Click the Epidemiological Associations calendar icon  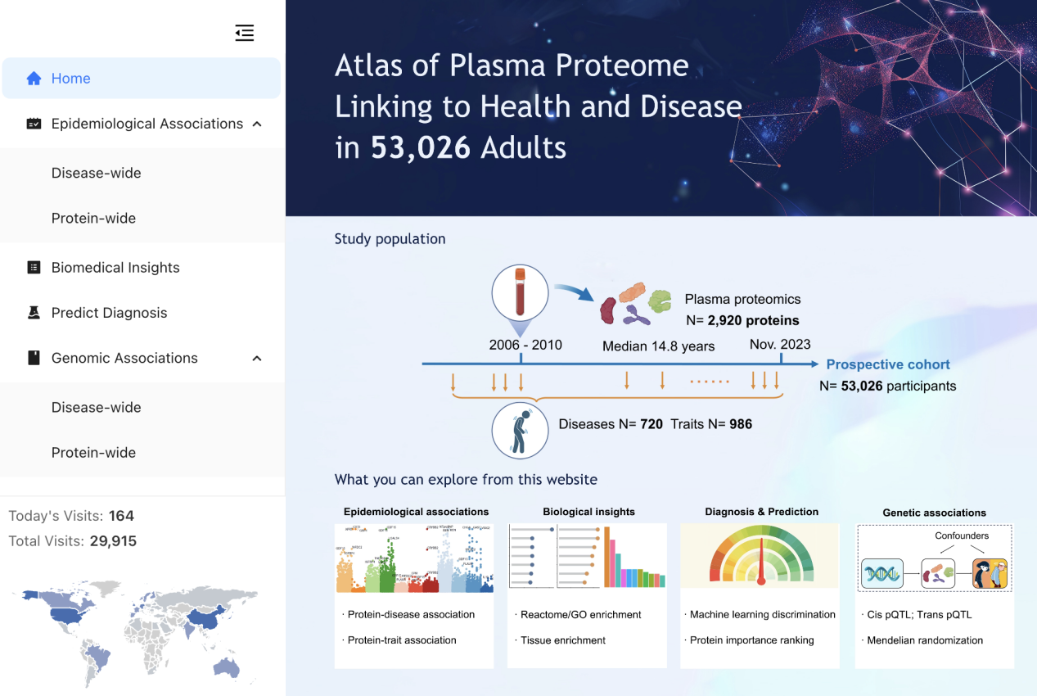coord(34,124)
